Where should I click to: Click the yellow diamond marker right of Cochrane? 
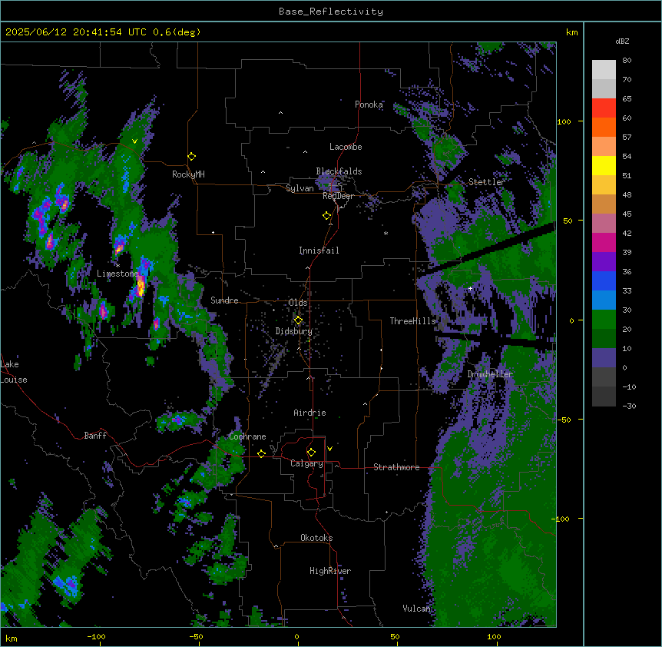tap(261, 453)
